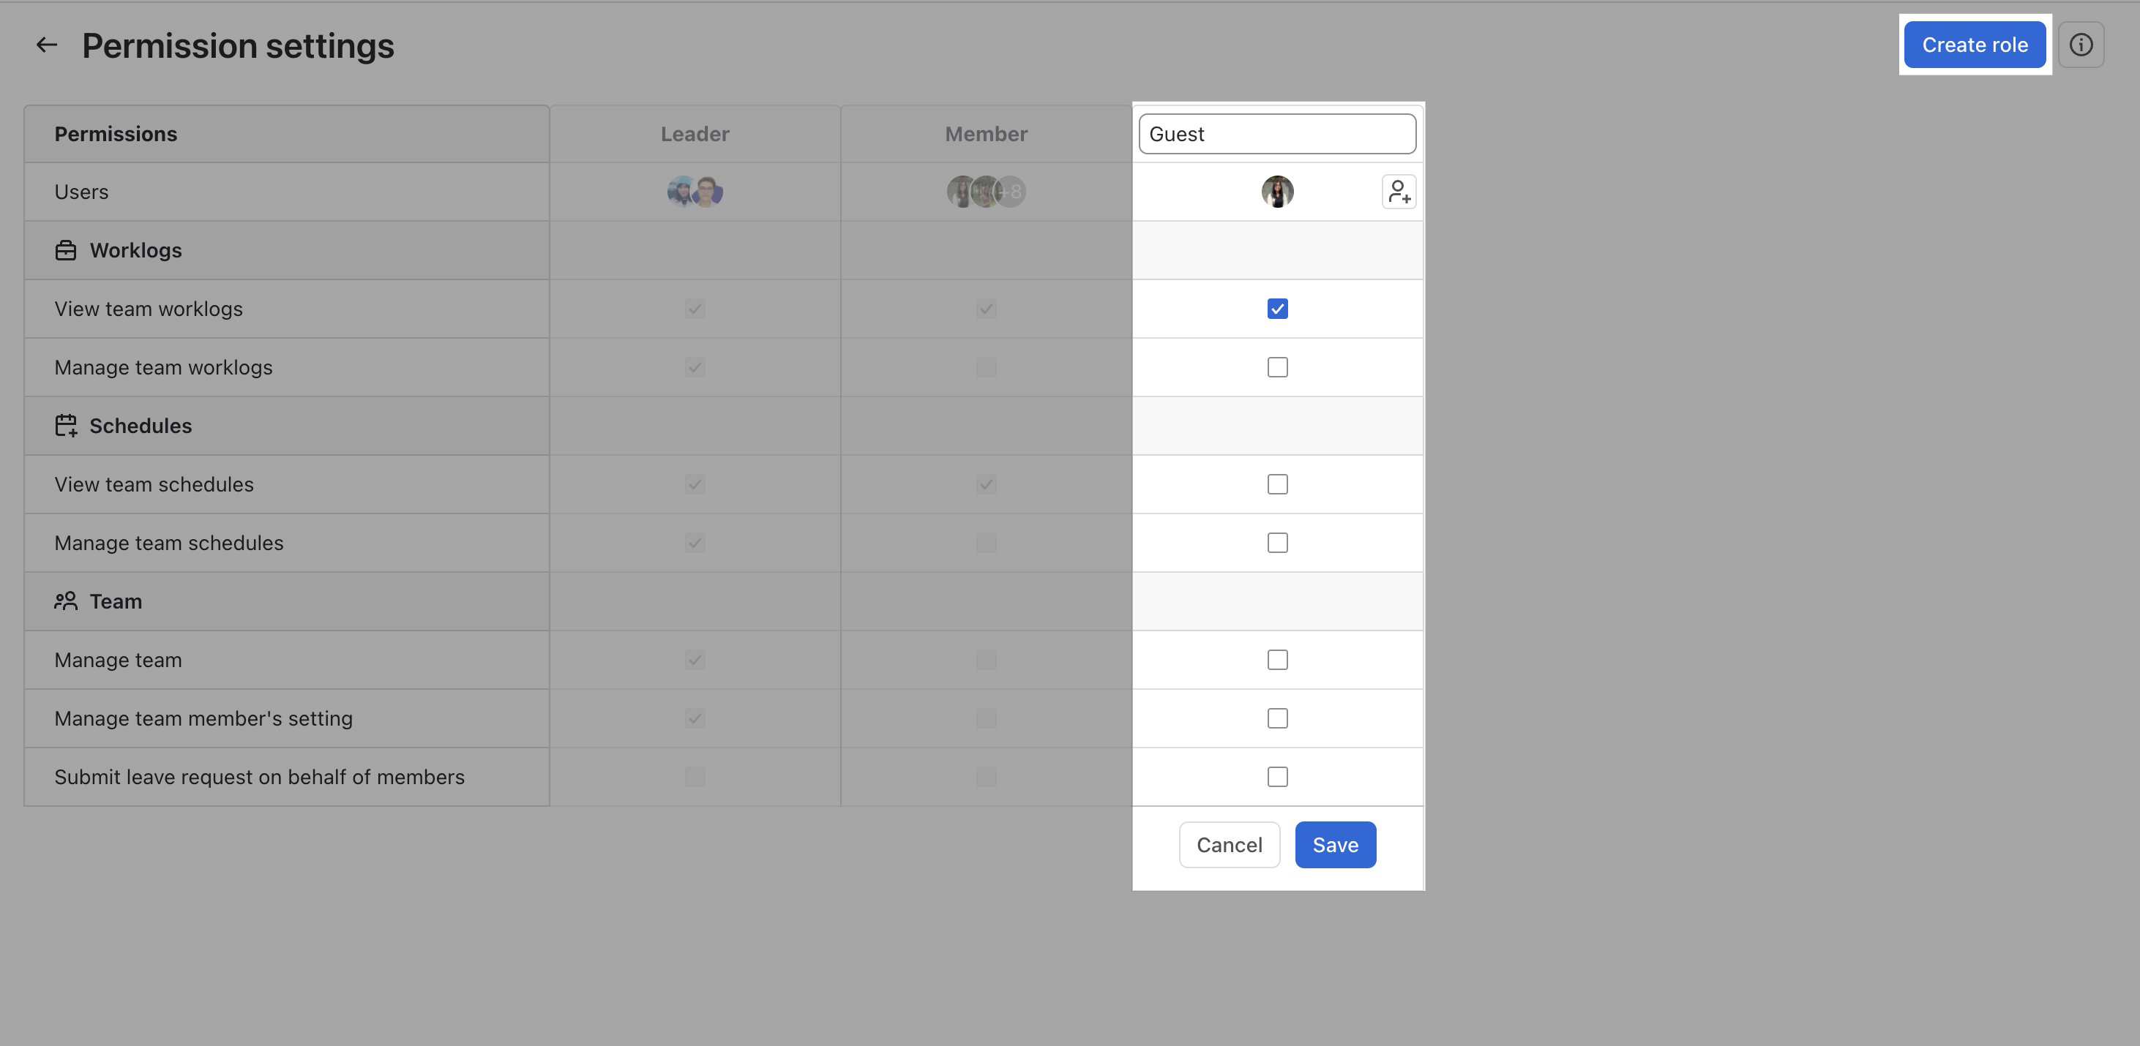The image size is (2140, 1046).
Task: Click the Guest role name field
Action: (x=1277, y=134)
